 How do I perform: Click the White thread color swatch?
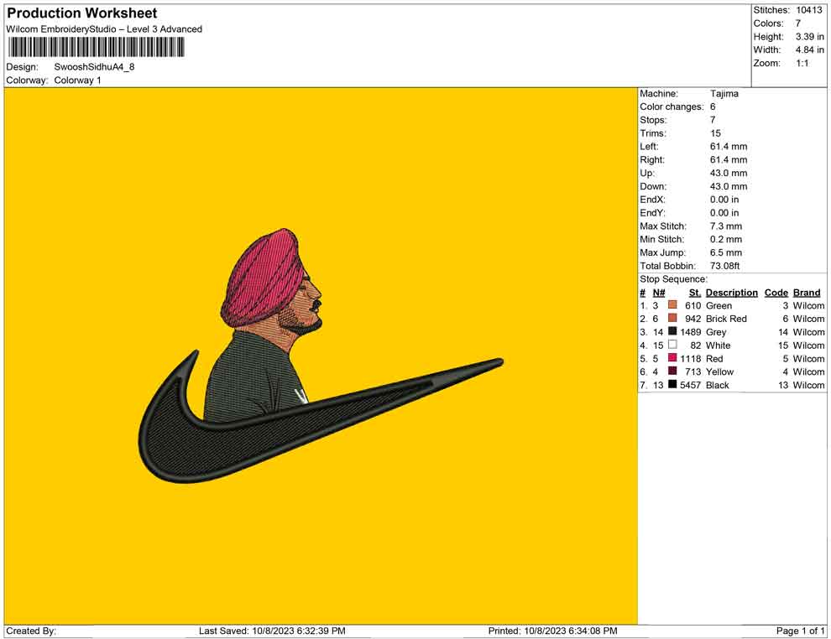tap(672, 345)
